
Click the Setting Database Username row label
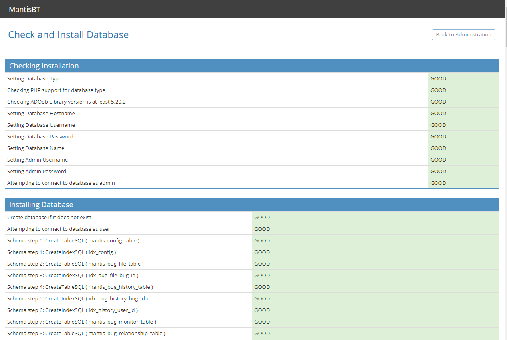pos(41,125)
